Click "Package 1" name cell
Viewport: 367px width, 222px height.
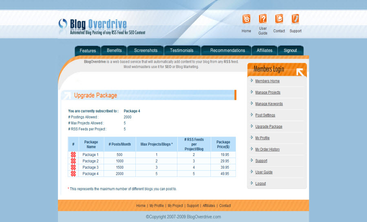[x=91, y=155]
